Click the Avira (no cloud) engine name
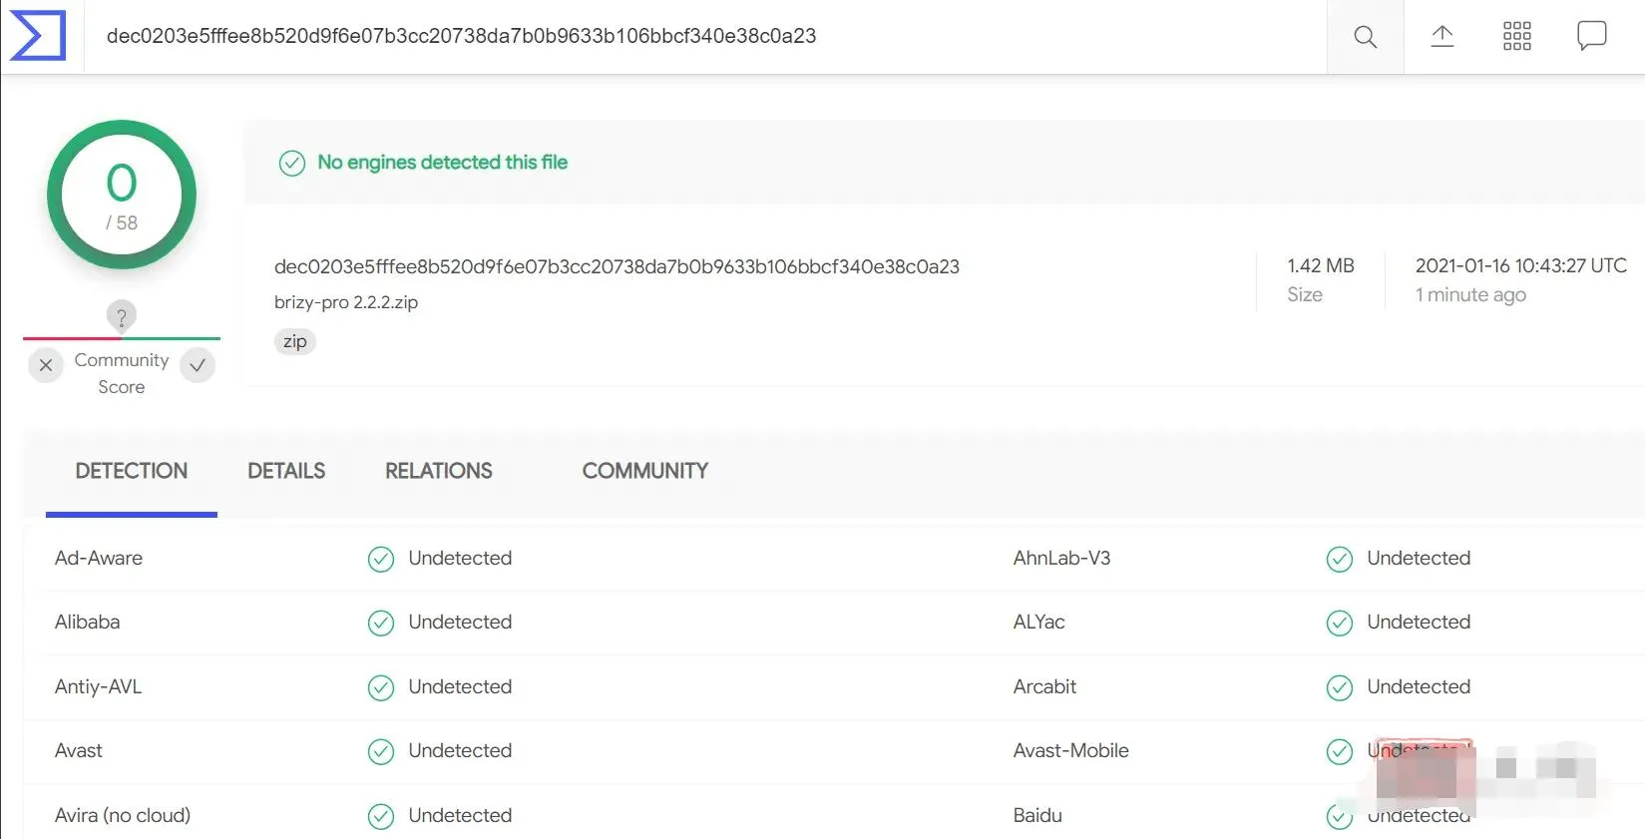1645x839 pixels. tap(123, 816)
